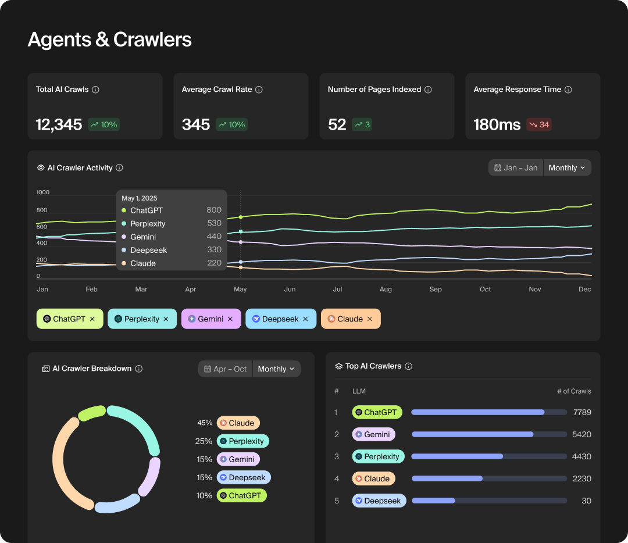
Task: Open Monthly dropdown in AI Crawler Breakdown
Action: (x=276, y=369)
